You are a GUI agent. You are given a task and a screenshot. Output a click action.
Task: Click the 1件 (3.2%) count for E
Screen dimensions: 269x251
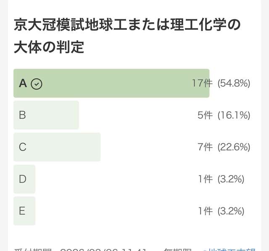coord(221,211)
